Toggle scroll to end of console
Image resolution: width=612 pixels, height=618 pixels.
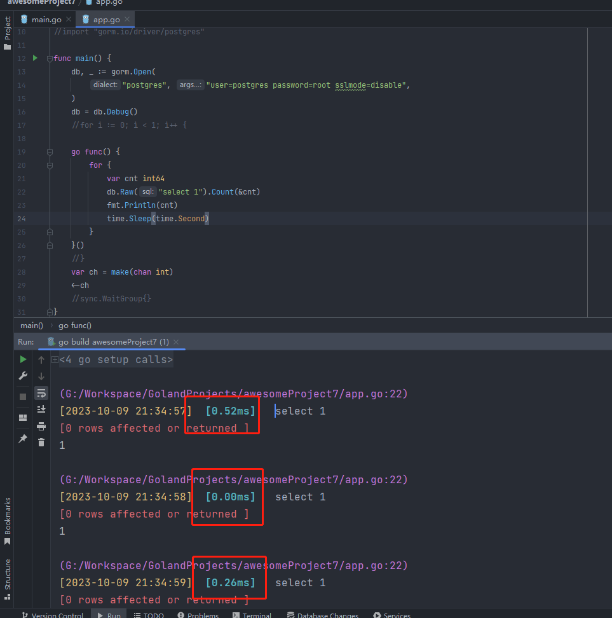(41, 409)
